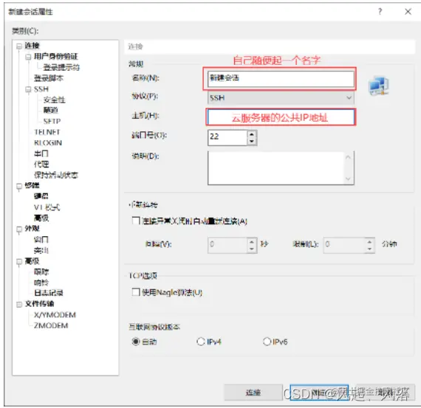
Task: Select RLOGIN in the category tree
Action: click(x=48, y=142)
